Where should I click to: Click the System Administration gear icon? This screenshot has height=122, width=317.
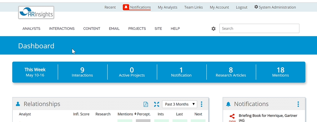tap(256, 7)
